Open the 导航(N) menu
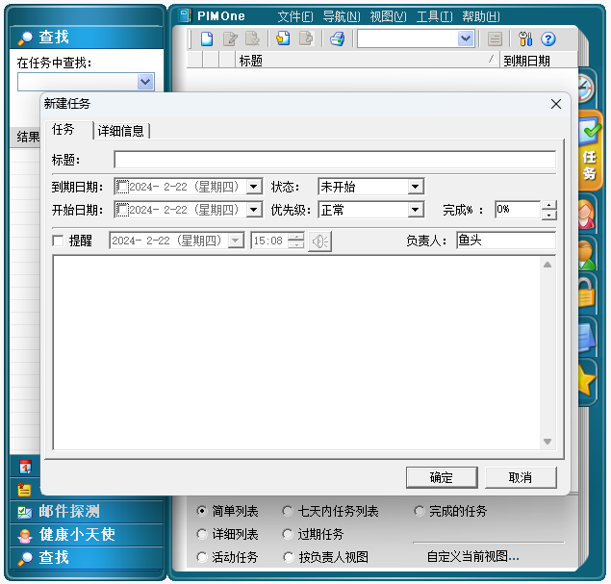 click(342, 16)
